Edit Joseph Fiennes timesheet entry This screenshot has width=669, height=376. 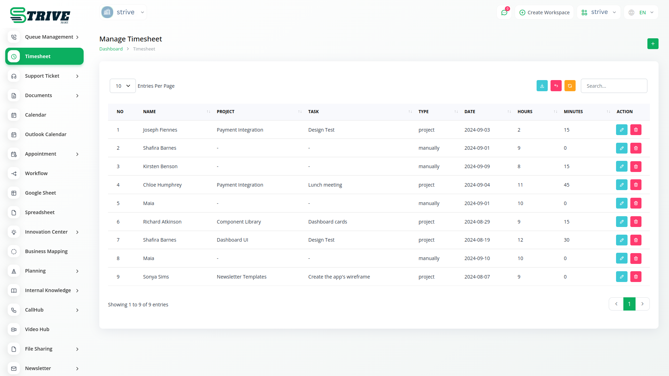pos(621,130)
